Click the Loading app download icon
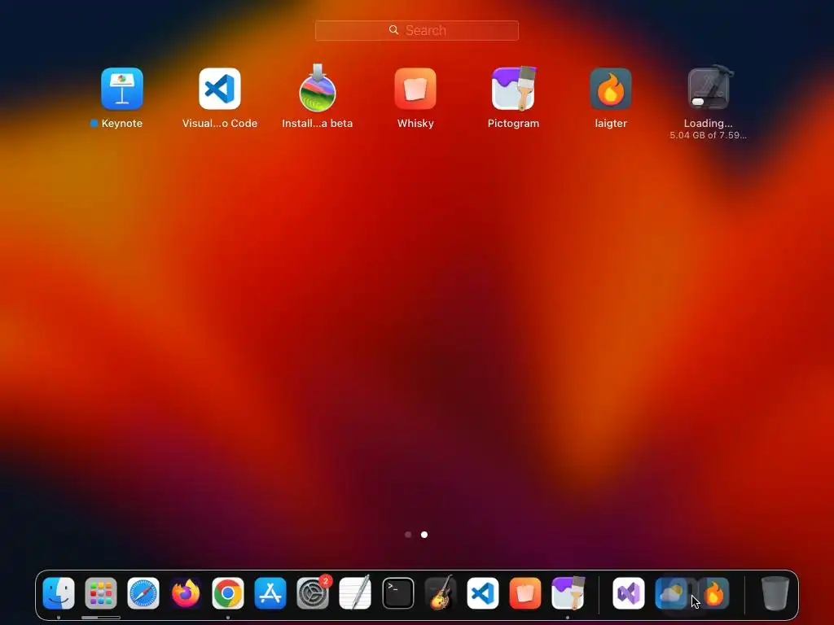834x625 pixels. coord(709,88)
